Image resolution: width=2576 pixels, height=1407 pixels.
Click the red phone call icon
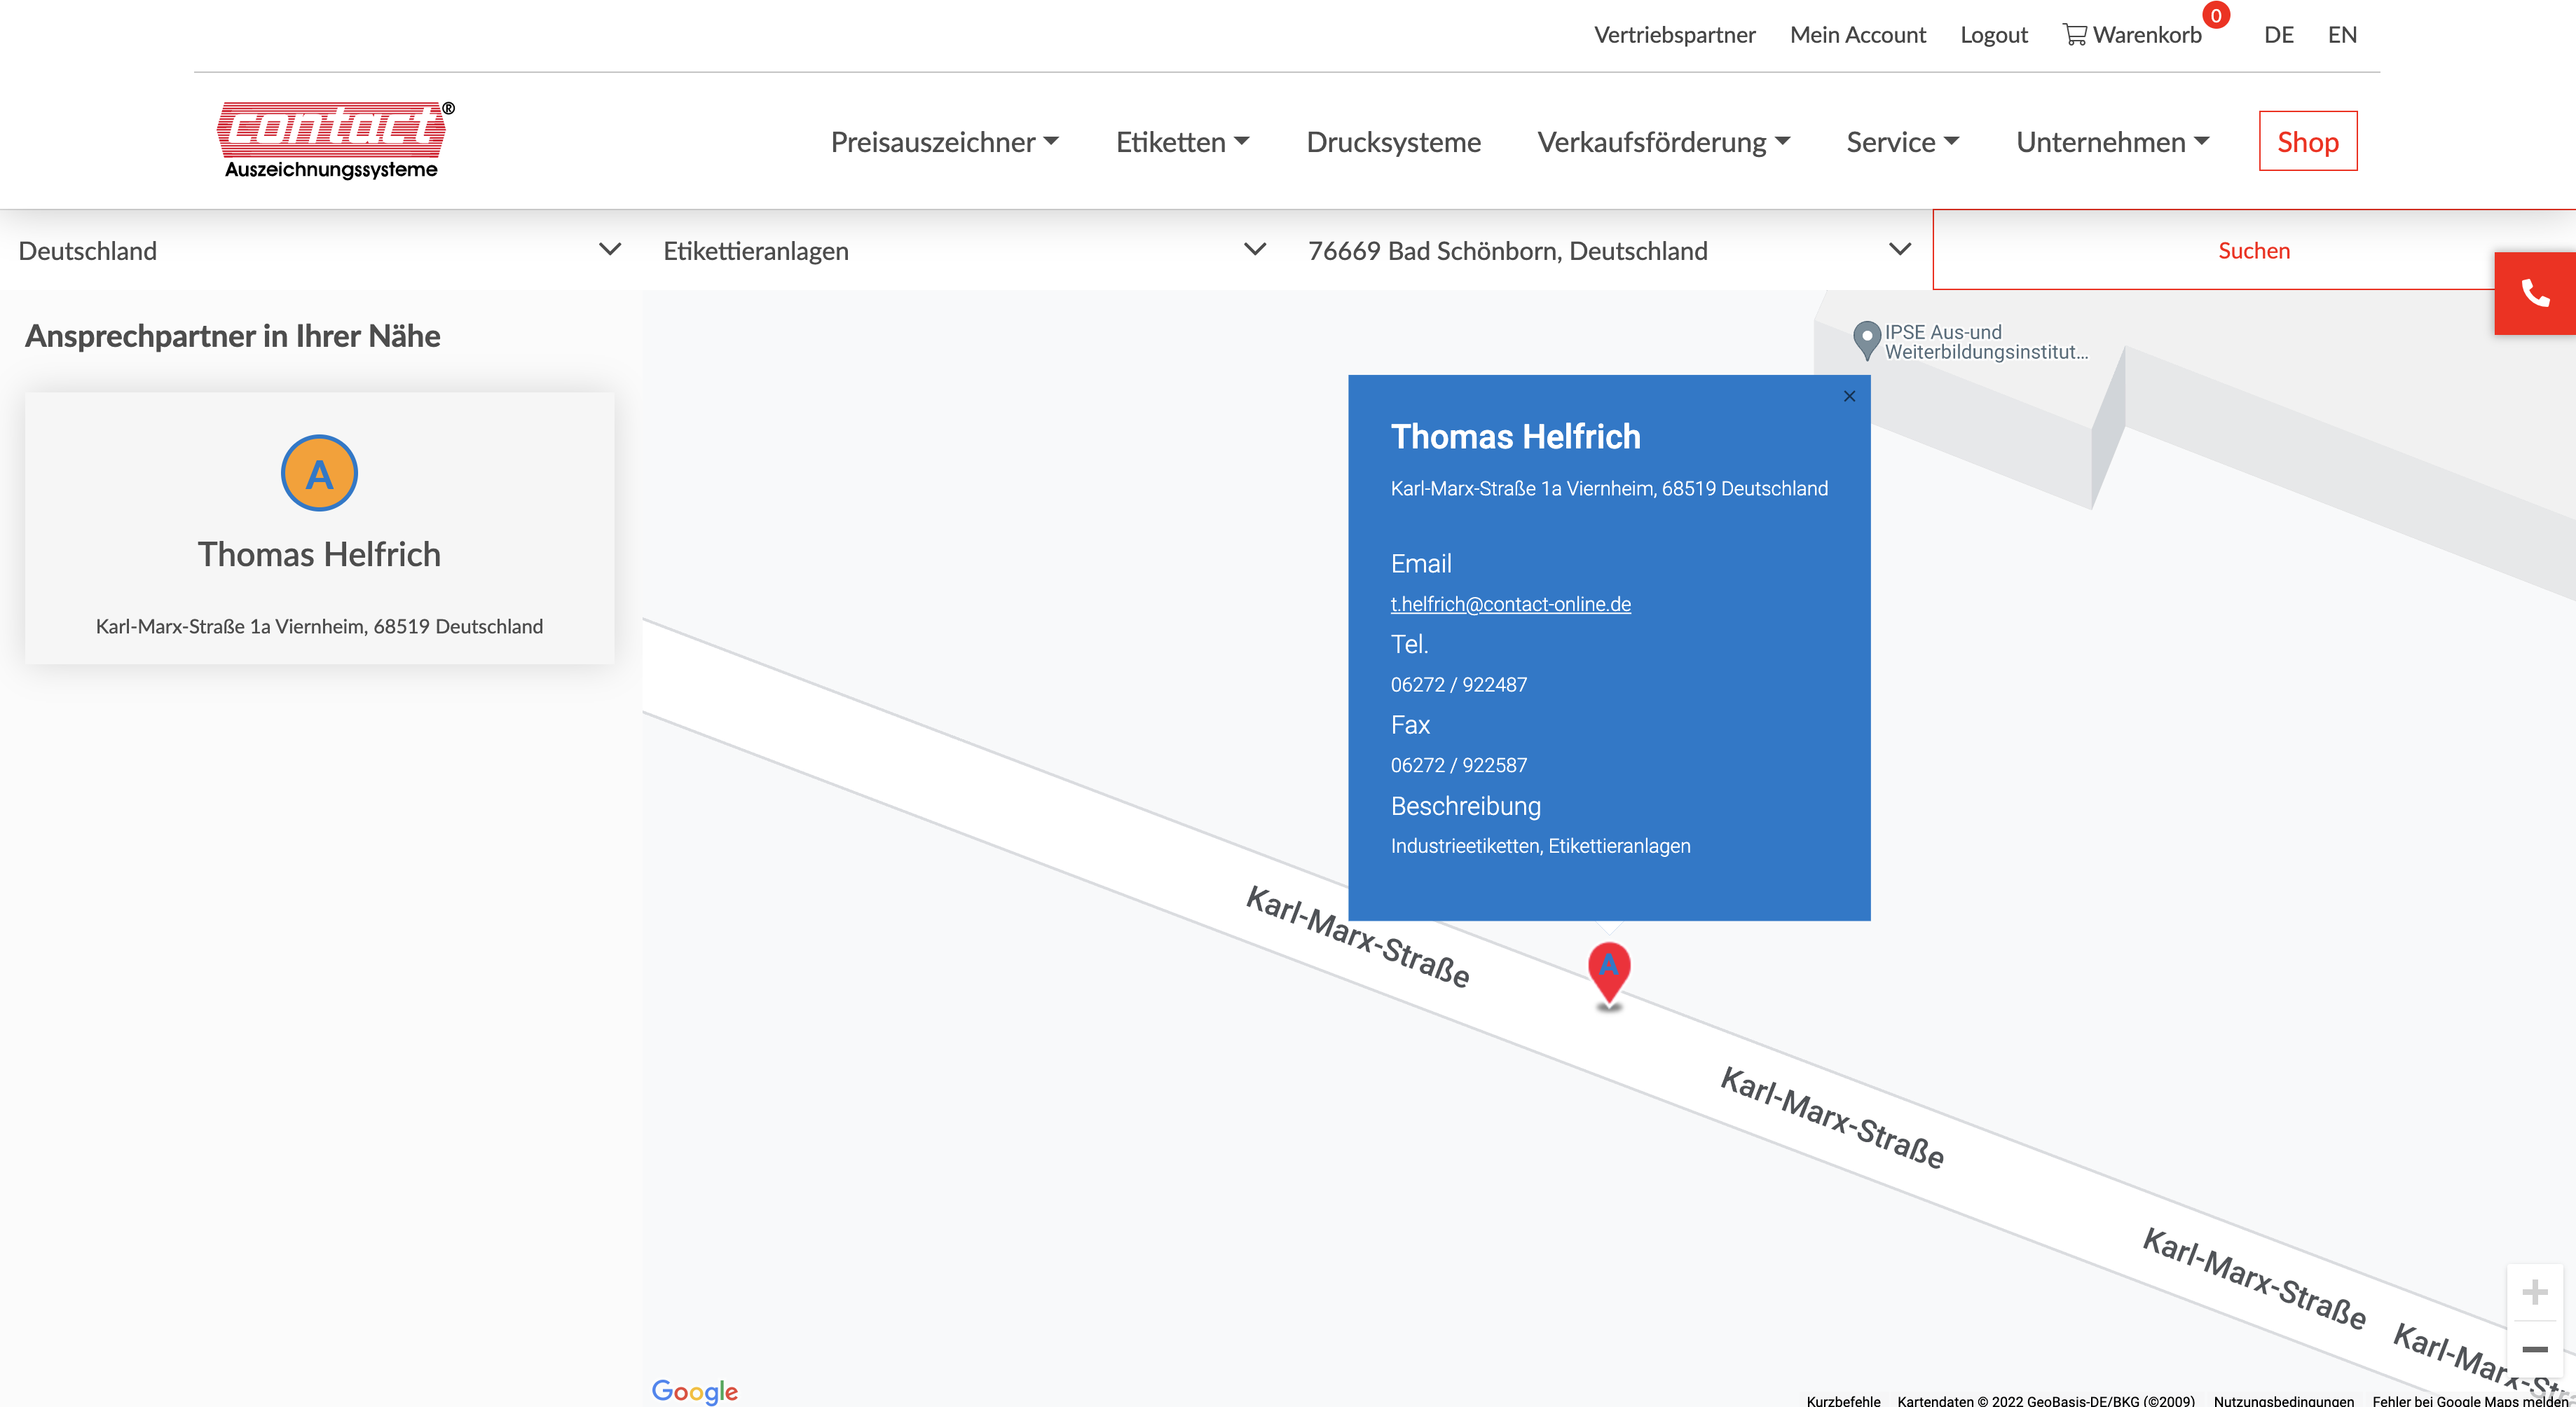[x=2534, y=293]
